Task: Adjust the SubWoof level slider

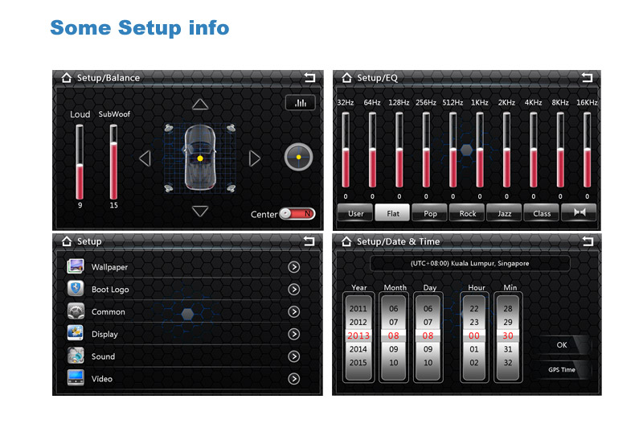Action: click(x=114, y=161)
